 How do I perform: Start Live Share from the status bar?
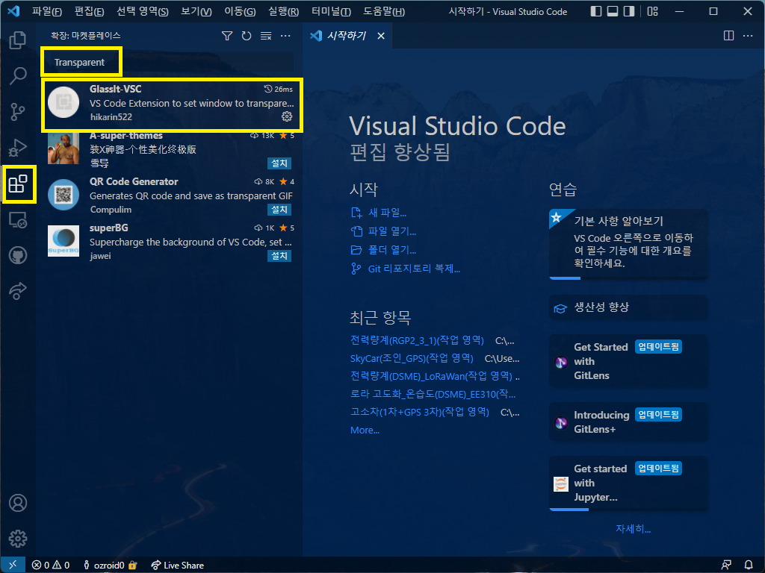(177, 565)
